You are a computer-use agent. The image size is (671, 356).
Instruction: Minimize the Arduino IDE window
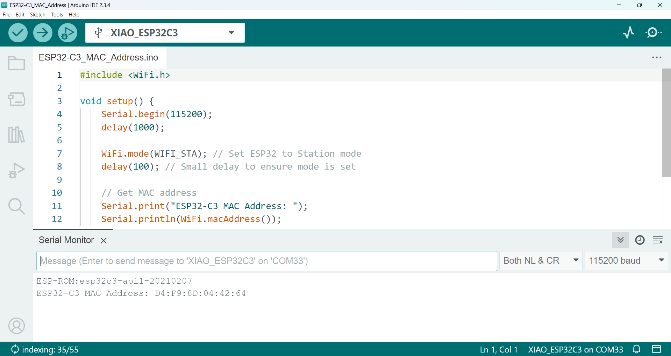tap(619, 5)
